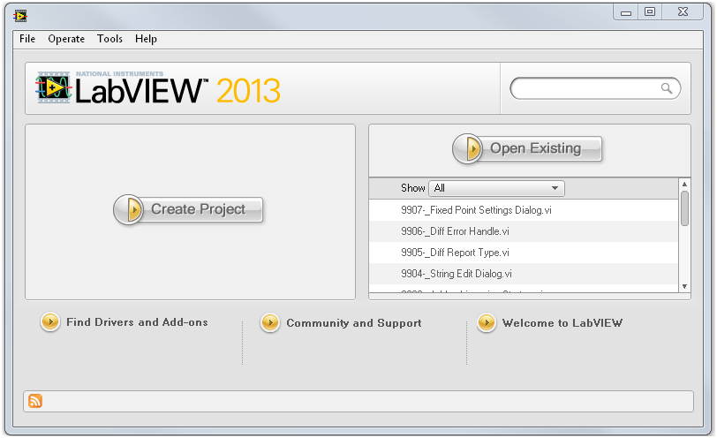Viewport: 717px width, 438px height.
Task: Click the LabVIEW title bar app icon
Action: (21, 15)
